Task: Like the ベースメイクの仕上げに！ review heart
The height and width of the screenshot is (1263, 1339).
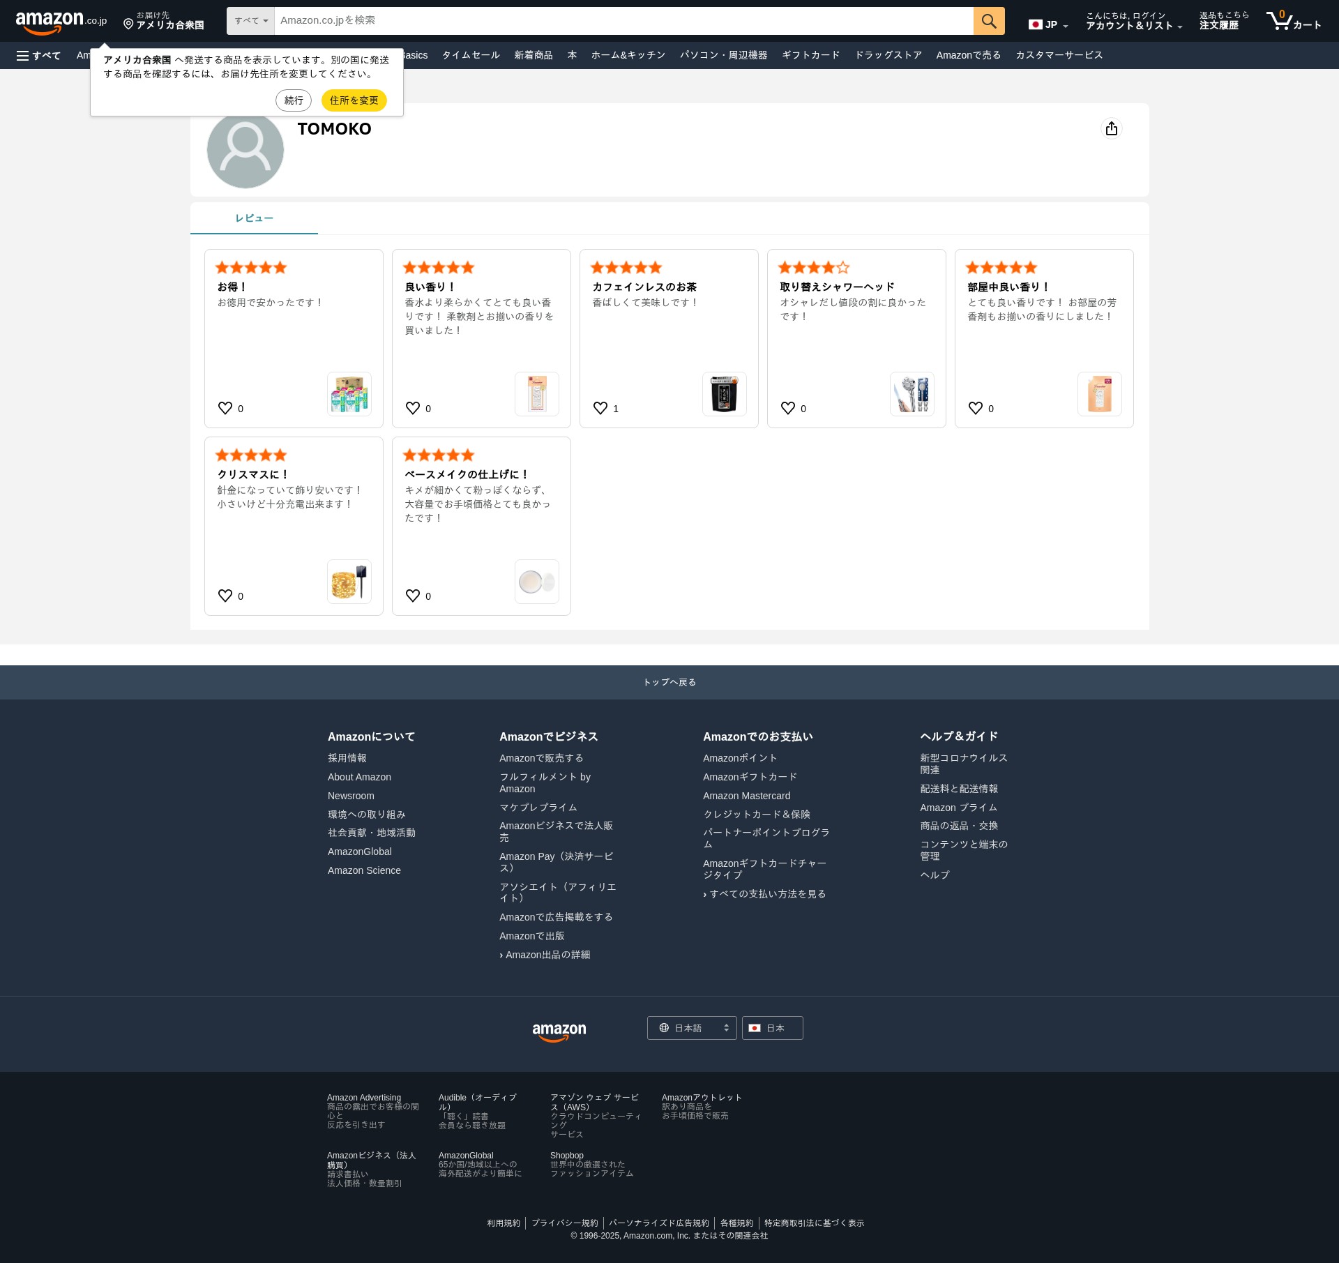Action: coord(413,596)
